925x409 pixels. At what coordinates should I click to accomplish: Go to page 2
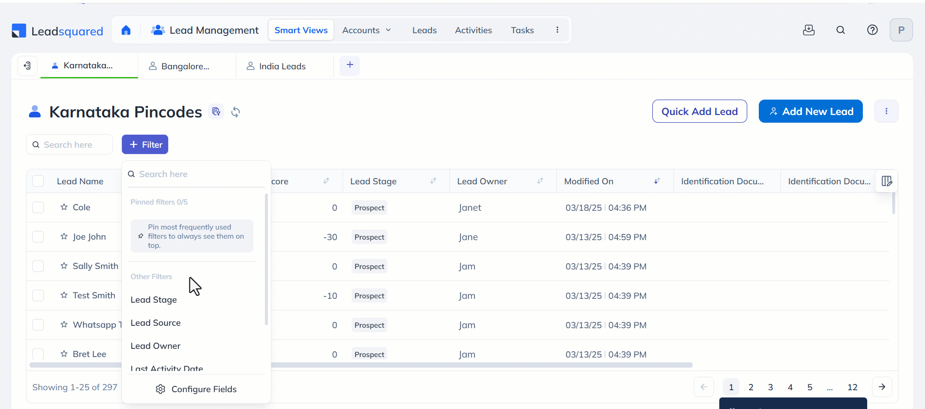751,387
